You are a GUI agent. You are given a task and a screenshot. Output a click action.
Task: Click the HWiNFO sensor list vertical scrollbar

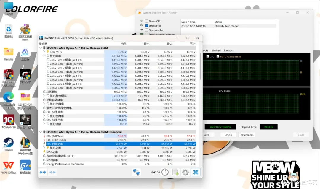click(x=201, y=66)
